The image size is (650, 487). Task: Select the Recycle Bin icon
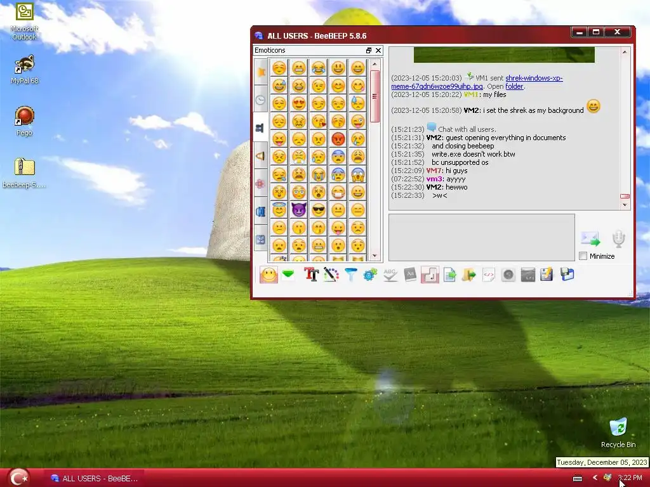point(618,432)
